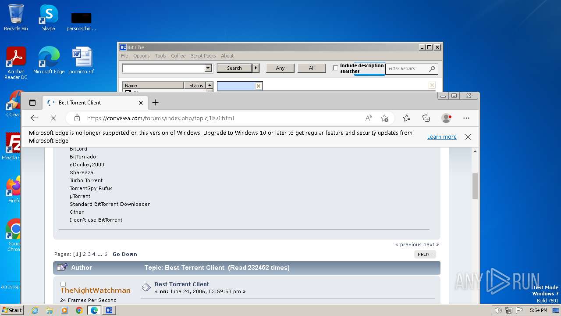Open Collections icon in Edge toolbar

click(426, 118)
